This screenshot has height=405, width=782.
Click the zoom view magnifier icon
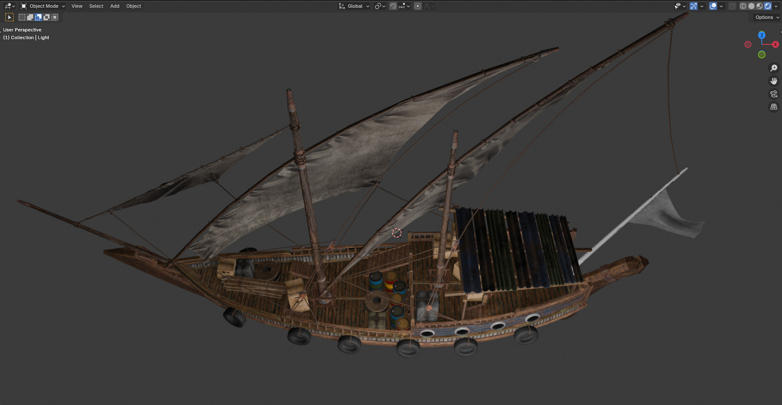pos(774,68)
